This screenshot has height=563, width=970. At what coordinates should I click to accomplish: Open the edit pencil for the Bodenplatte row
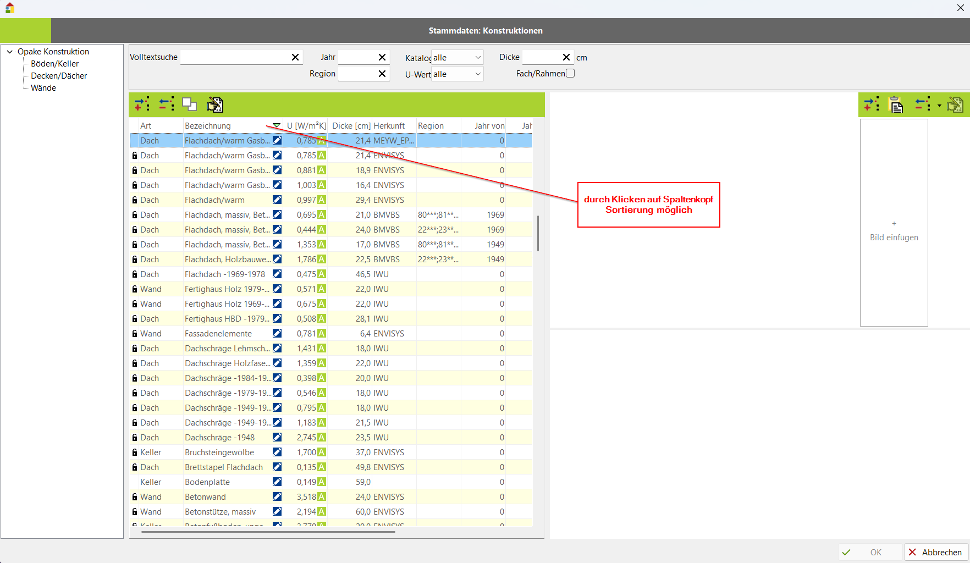[x=277, y=482]
